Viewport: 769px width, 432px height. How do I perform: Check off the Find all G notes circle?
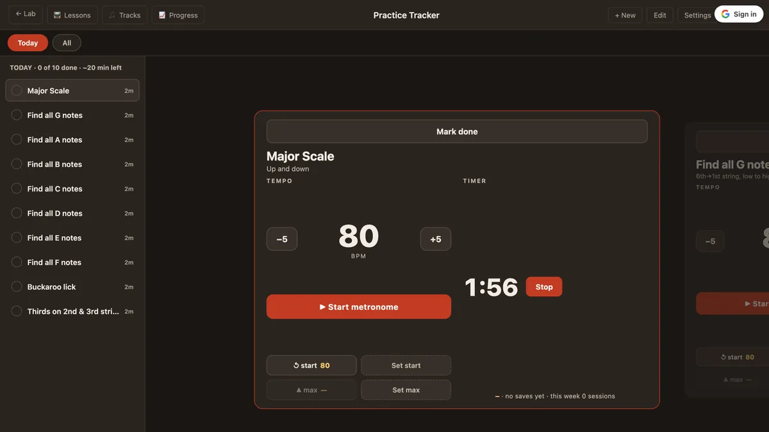coord(17,115)
